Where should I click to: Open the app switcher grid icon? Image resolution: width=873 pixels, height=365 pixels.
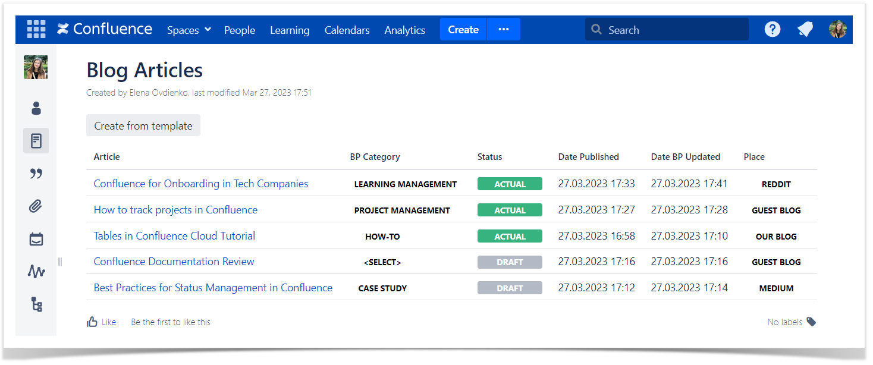tap(36, 29)
